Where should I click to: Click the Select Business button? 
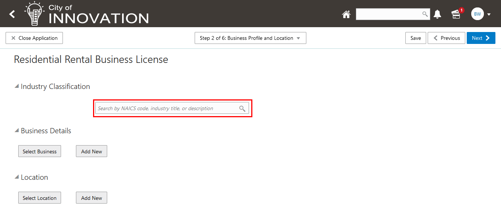[39, 151]
